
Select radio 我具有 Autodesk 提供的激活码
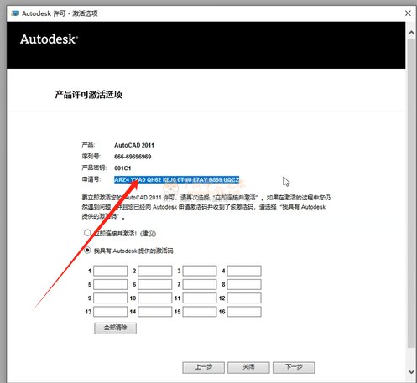pos(87,250)
